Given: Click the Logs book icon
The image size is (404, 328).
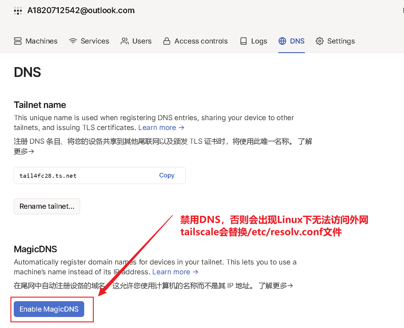Looking at the screenshot, I should pos(243,41).
